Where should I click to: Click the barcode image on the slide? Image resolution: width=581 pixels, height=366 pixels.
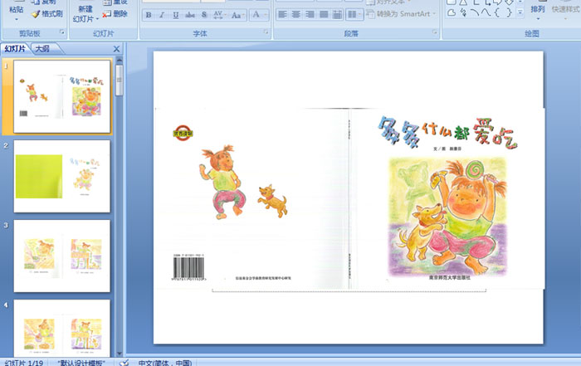(188, 267)
